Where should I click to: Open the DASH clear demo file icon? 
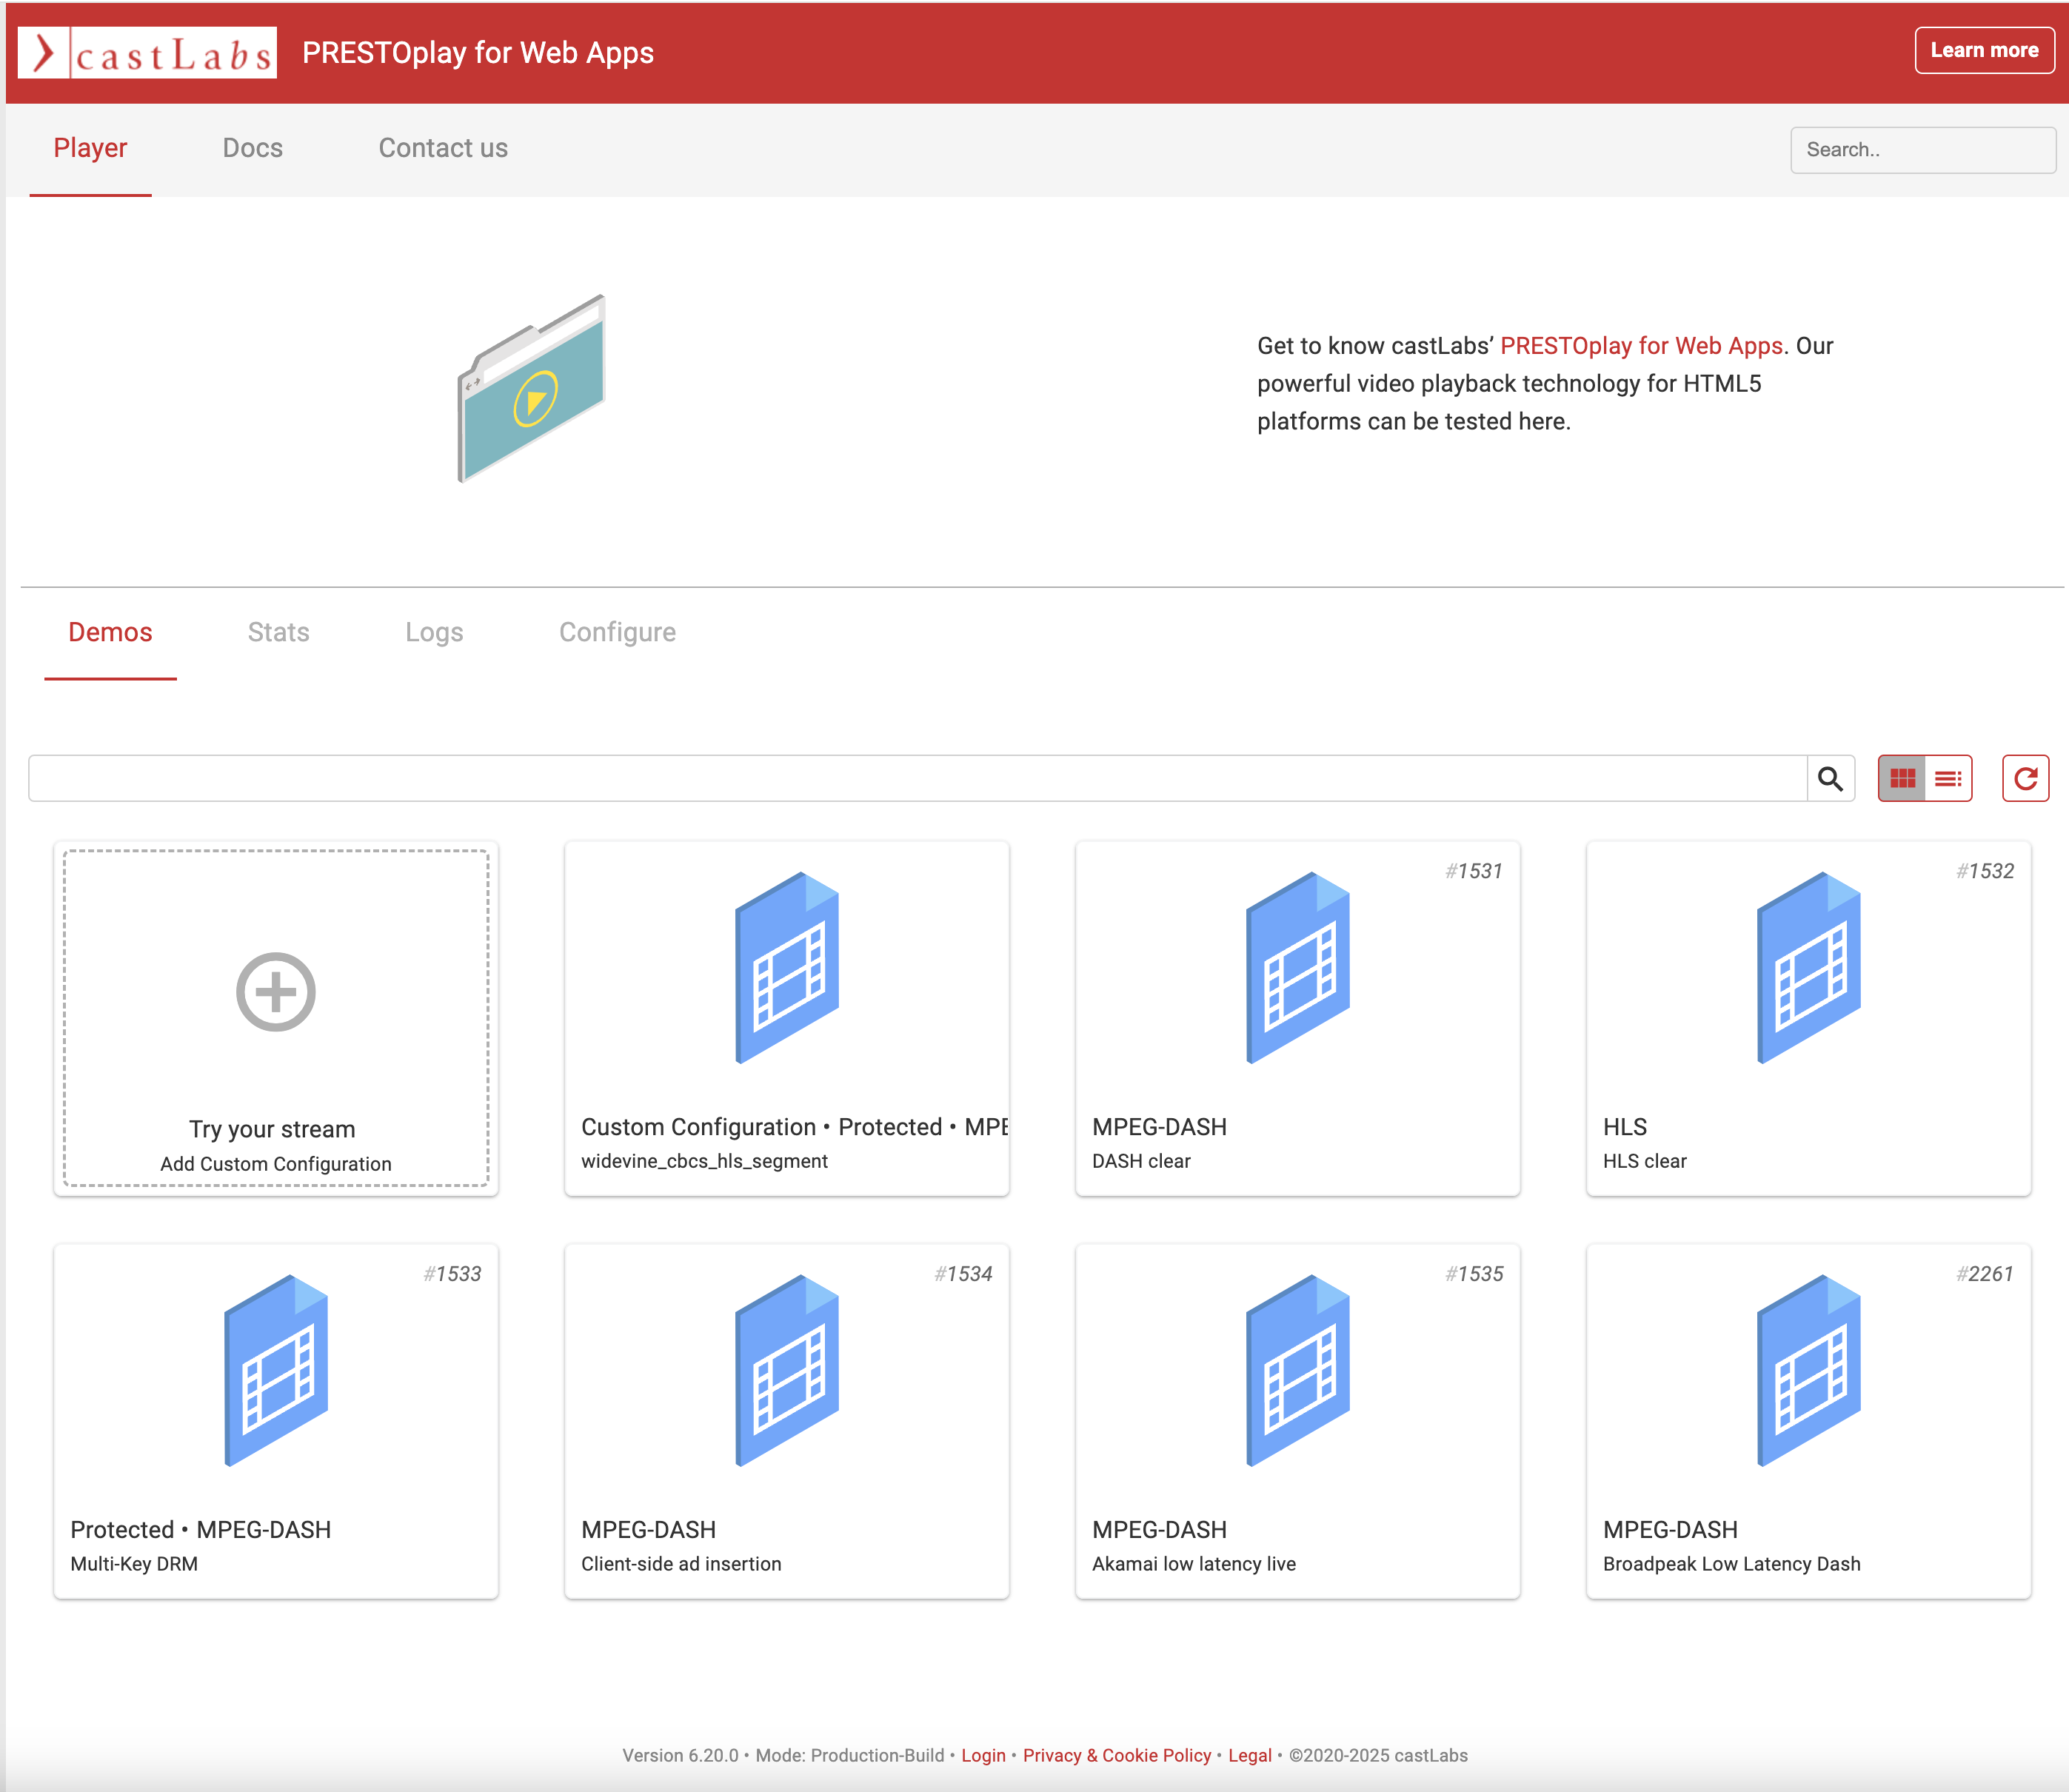[x=1297, y=968]
